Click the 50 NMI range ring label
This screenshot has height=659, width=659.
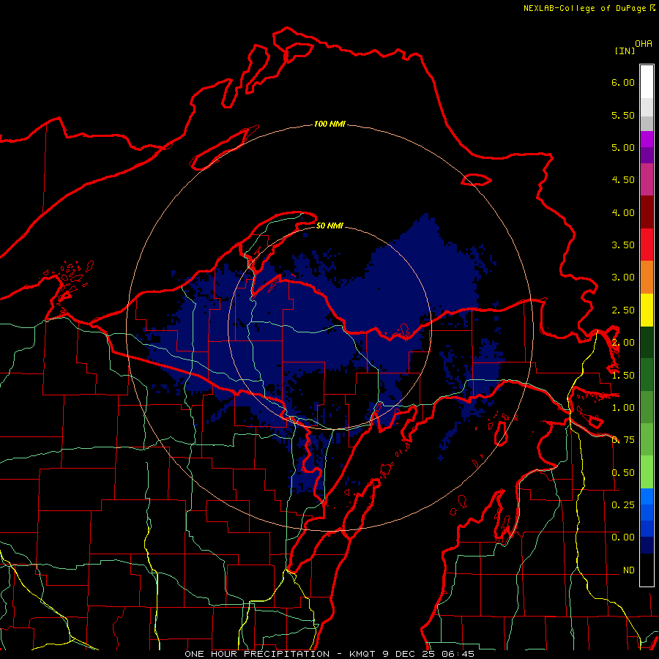[x=329, y=226]
